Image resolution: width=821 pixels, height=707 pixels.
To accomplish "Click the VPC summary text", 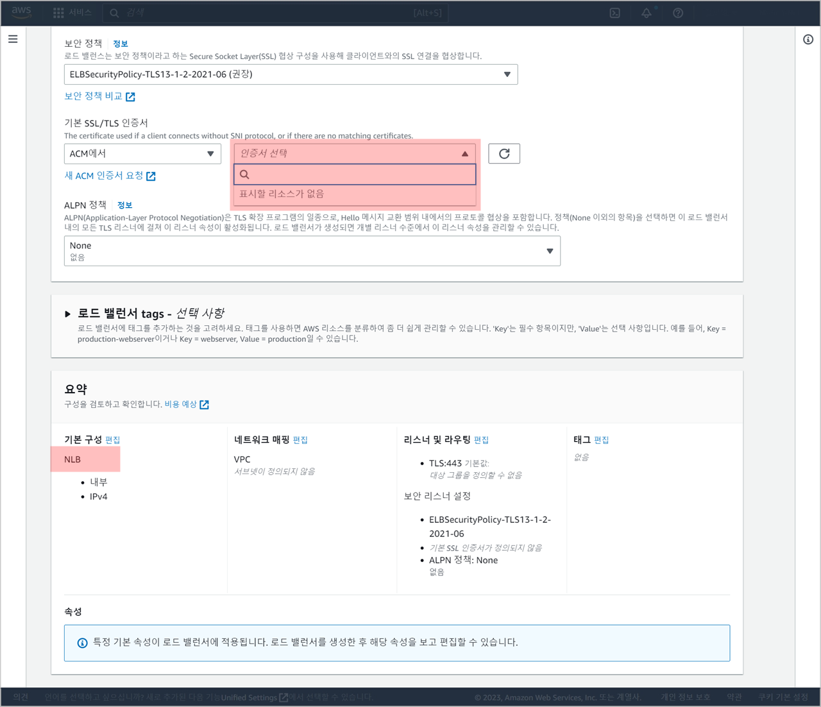I will point(242,459).
